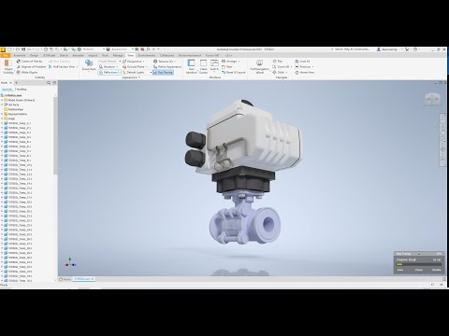Screen dimensions: 449x336
Task: Expand the Origin folder node
Action: click(2, 119)
